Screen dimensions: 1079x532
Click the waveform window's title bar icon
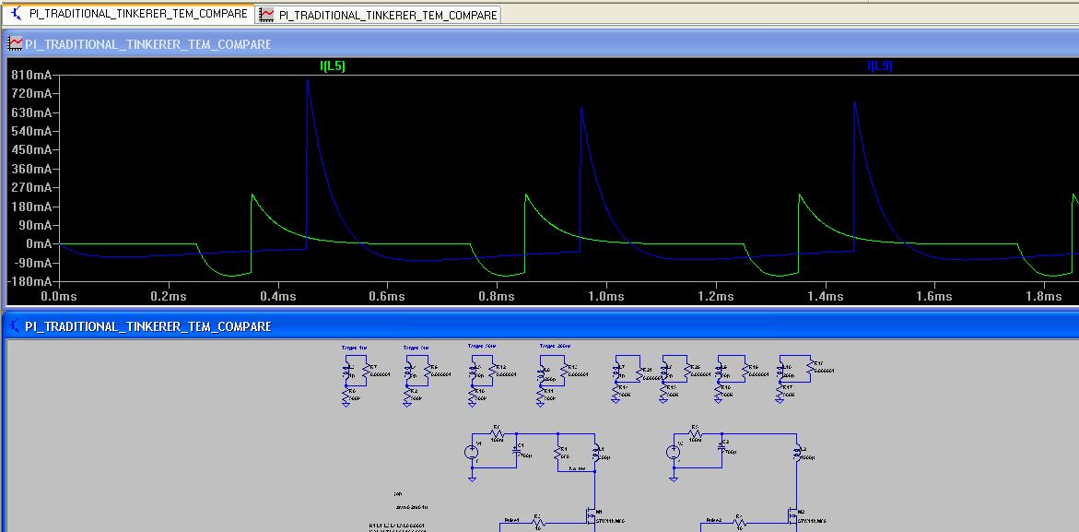15,44
